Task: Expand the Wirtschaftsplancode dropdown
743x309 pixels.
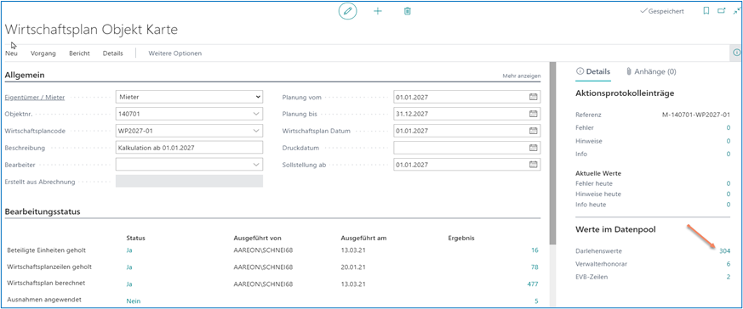Action: coord(256,131)
